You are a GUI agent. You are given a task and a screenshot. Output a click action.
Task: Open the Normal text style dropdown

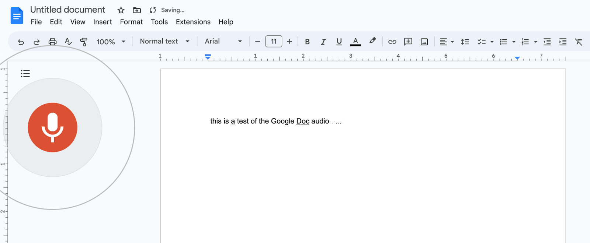(164, 41)
